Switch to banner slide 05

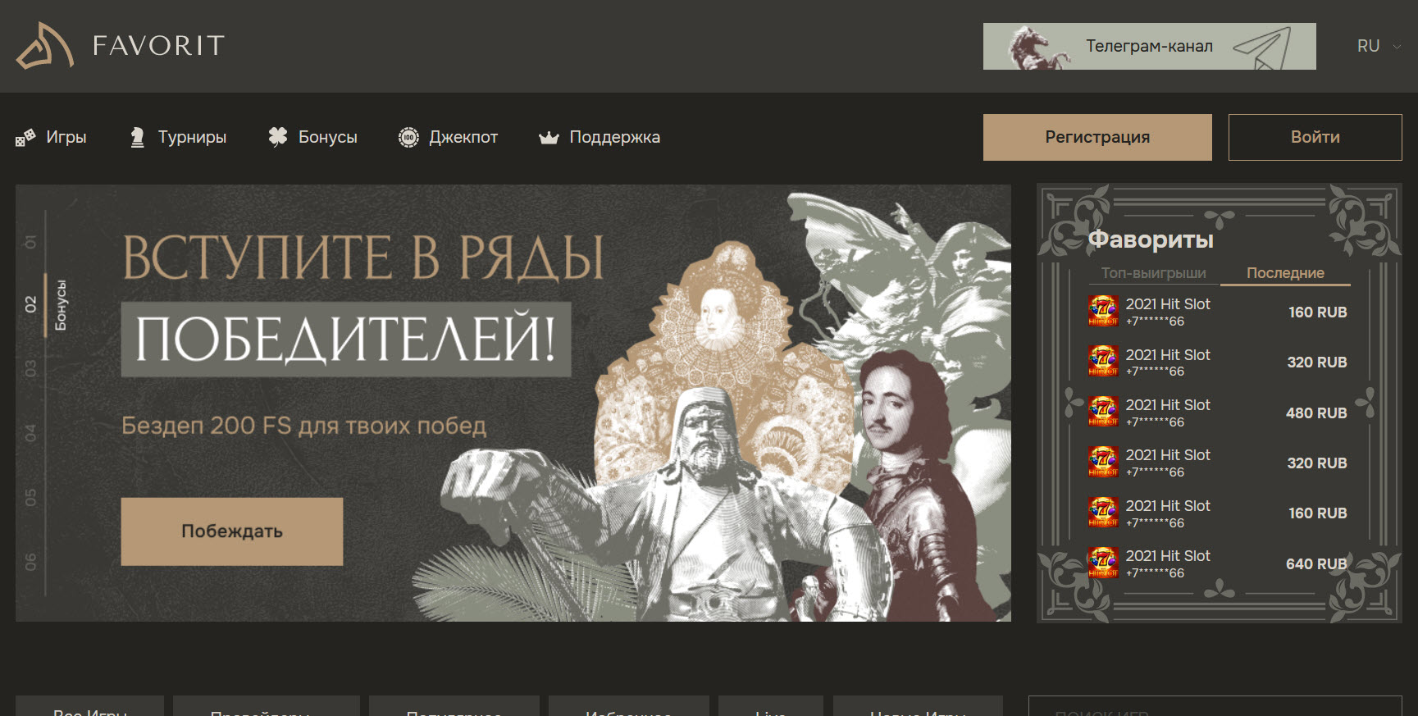pos(31,498)
